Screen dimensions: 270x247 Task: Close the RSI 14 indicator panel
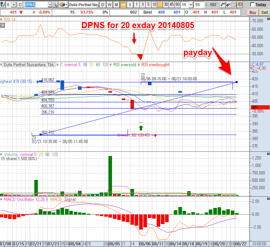click(x=268, y=19)
